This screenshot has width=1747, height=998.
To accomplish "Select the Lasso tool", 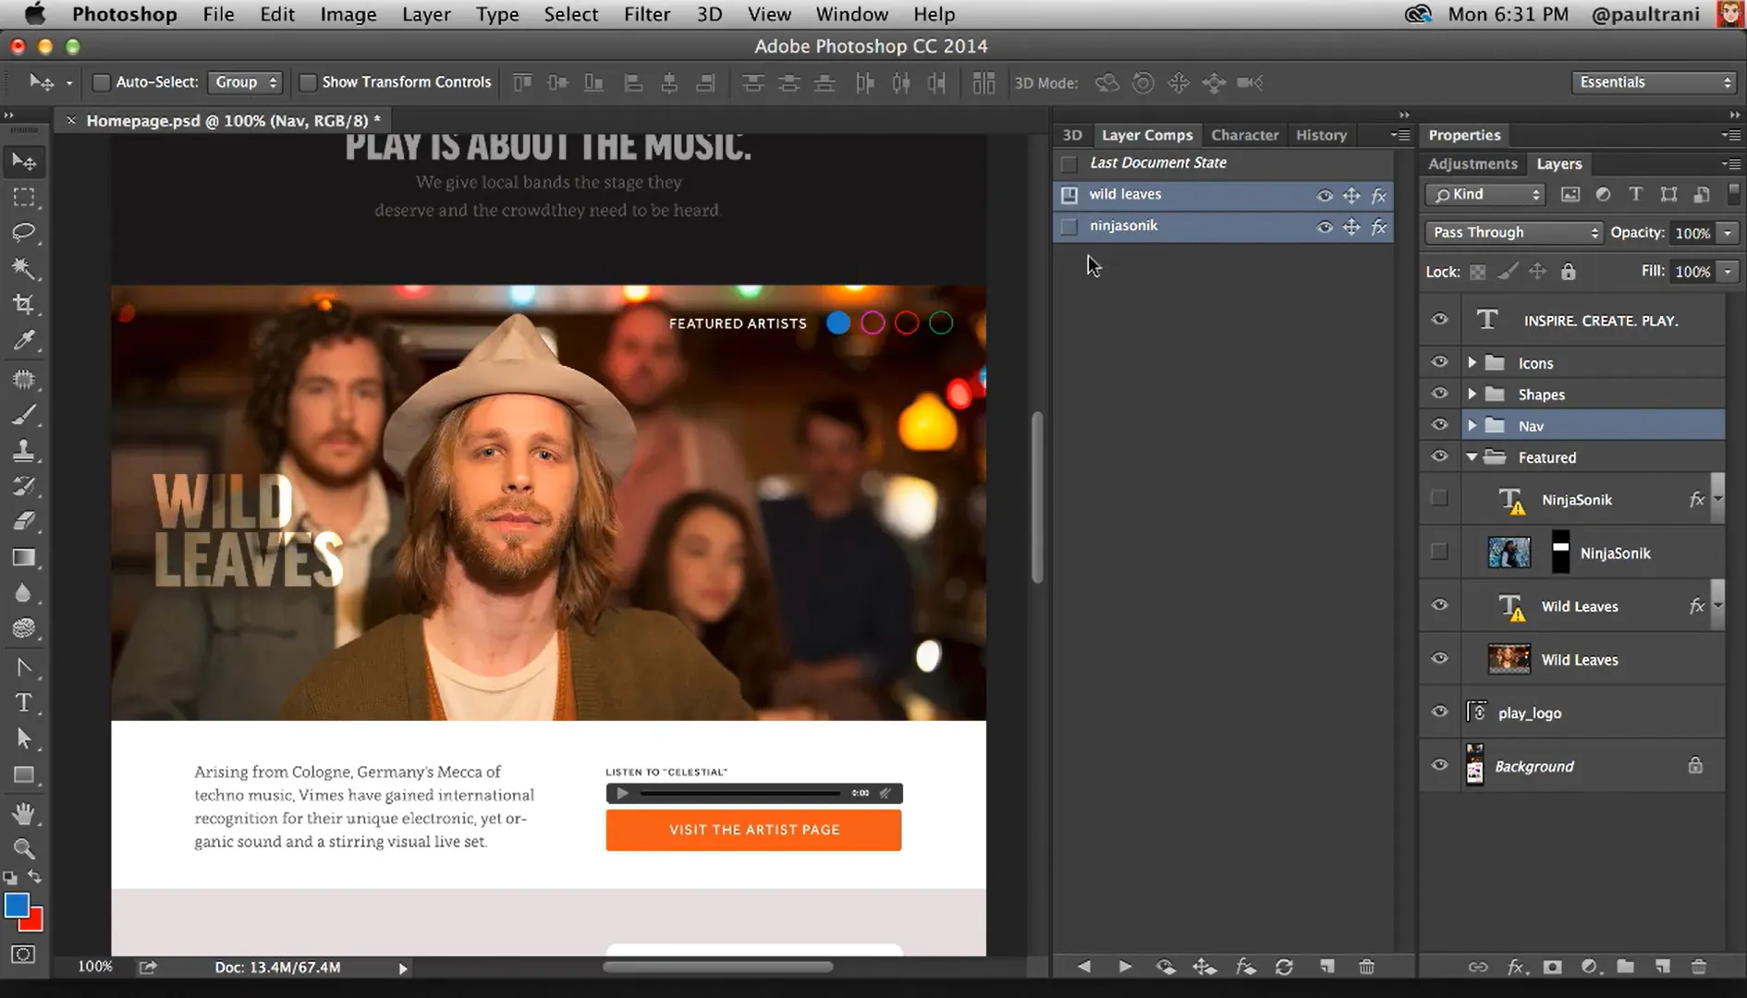I will tap(24, 232).
